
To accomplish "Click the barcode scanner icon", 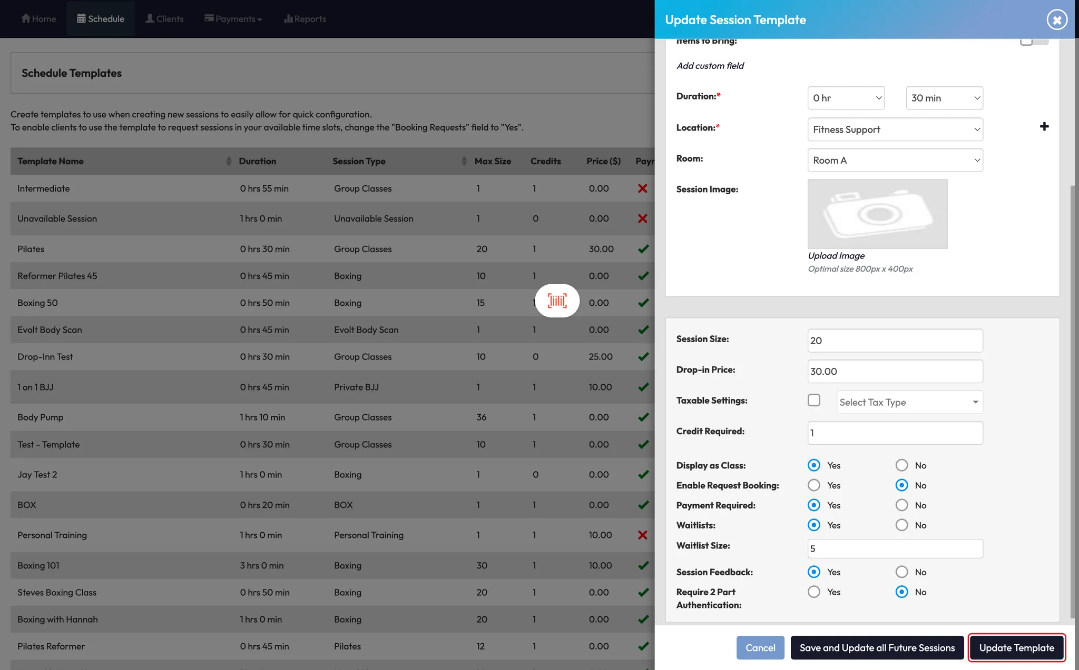I will click(x=557, y=301).
